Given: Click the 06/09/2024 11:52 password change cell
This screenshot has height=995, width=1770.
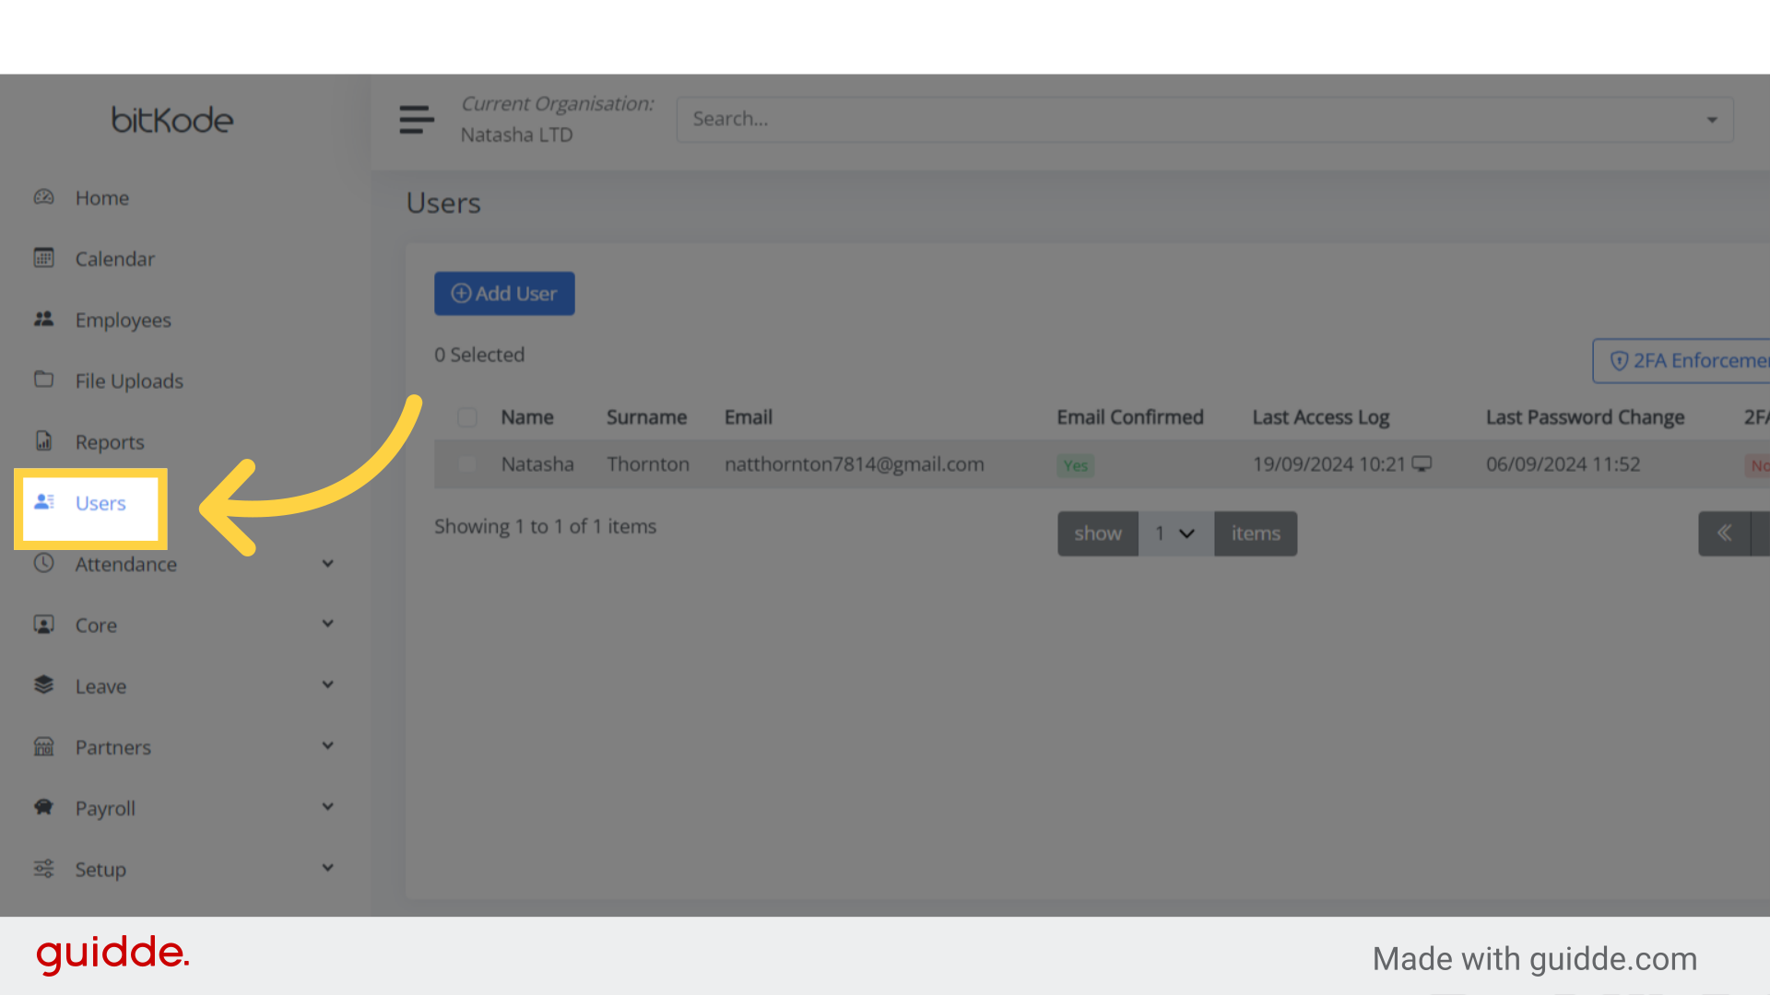Looking at the screenshot, I should click(1563, 464).
